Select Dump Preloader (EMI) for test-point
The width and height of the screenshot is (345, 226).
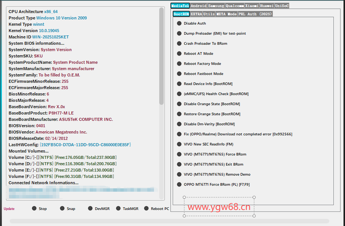tap(212, 34)
